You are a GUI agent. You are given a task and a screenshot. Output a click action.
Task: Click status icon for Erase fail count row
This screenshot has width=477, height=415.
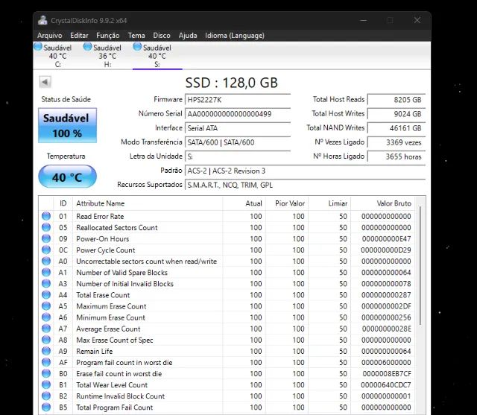point(46,373)
